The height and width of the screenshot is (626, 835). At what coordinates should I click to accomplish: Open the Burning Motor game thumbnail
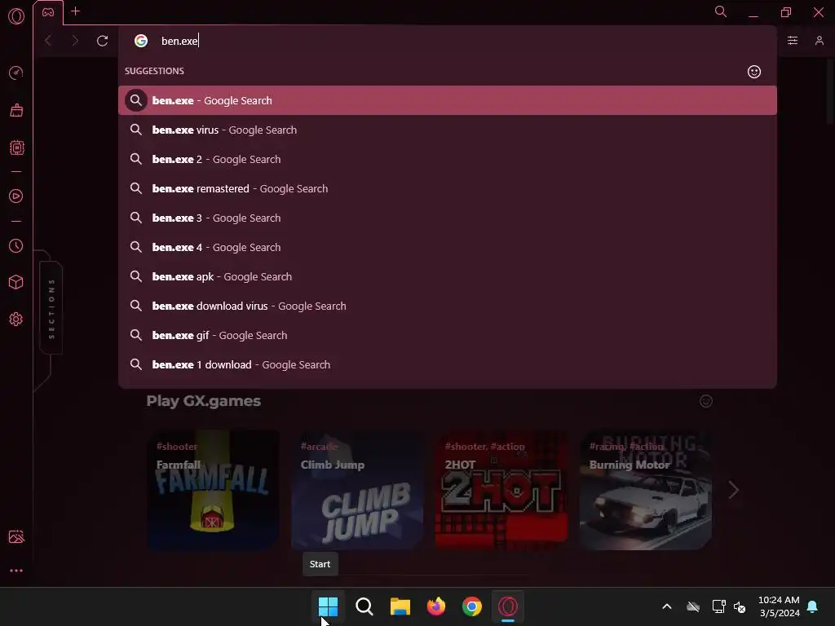646,490
